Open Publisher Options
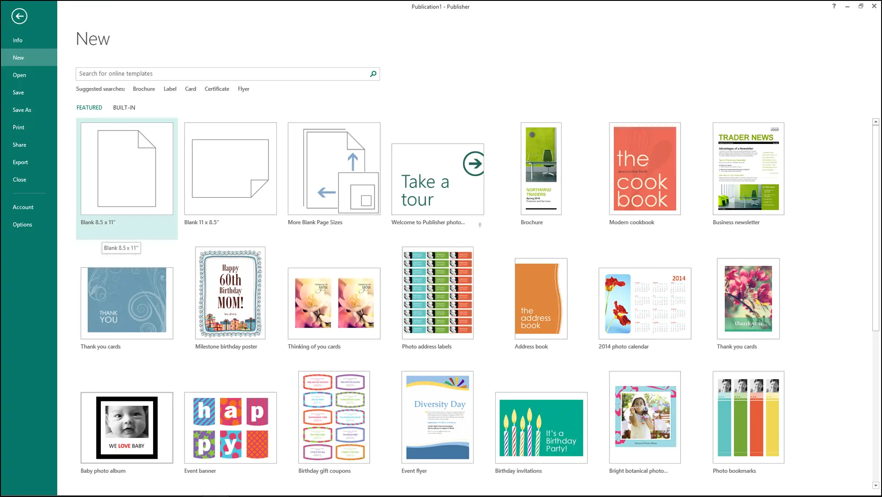Screen dimensions: 882x497 [x=22, y=225]
